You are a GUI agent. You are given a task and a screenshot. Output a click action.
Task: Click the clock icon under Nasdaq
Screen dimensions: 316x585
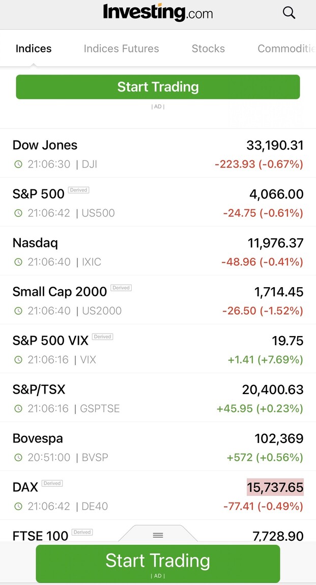coord(18,262)
